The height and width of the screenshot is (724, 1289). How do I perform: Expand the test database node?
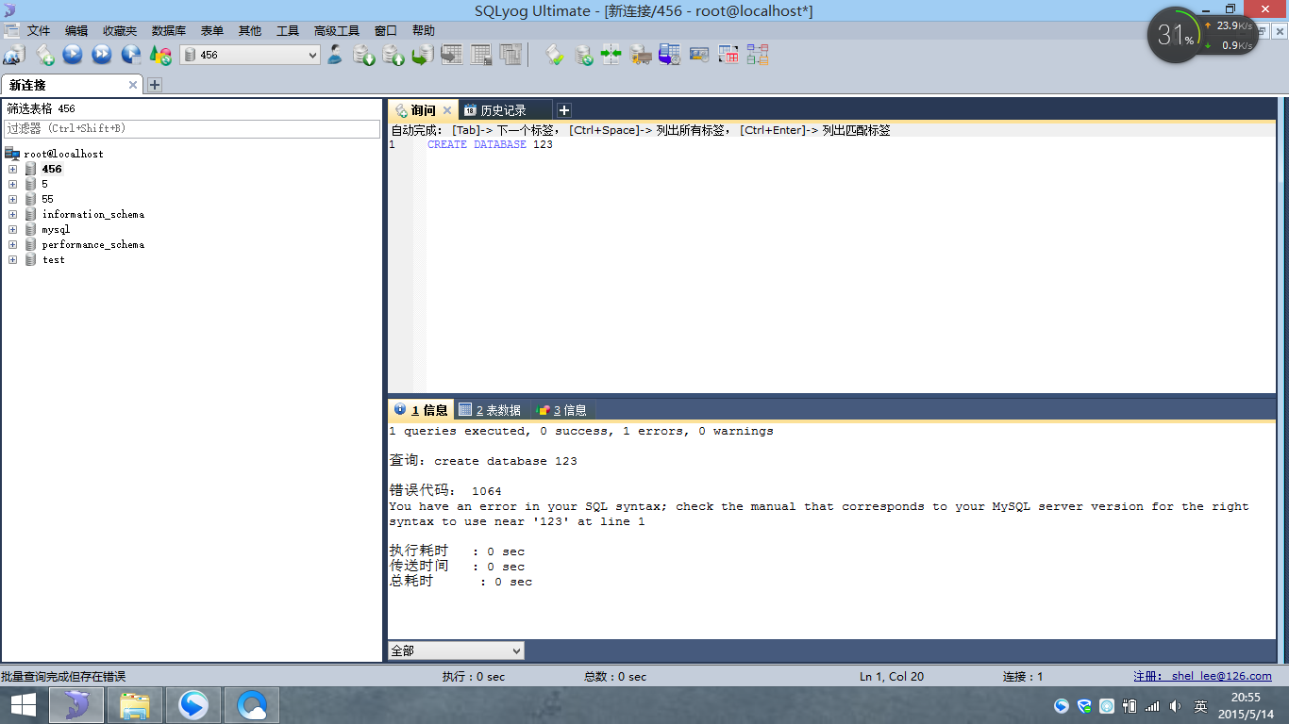pyautogui.click(x=13, y=259)
